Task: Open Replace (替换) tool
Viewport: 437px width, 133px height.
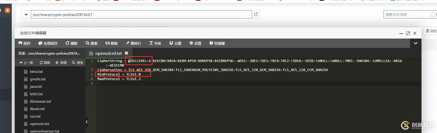Action: point(112,43)
